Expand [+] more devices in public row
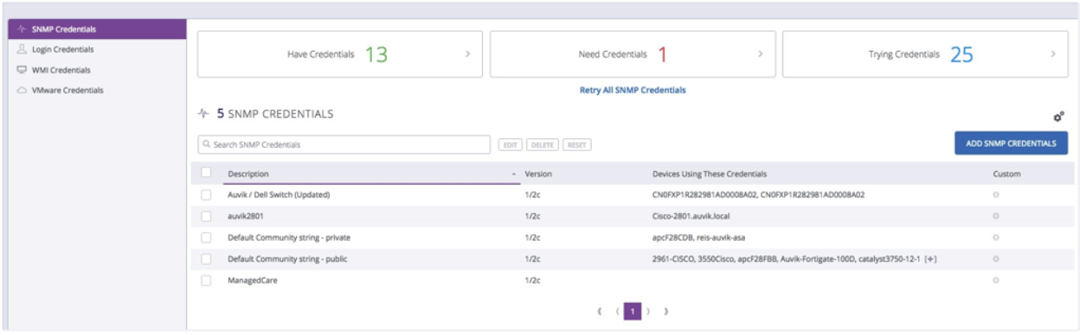This screenshot has width=1080, height=335. point(930,259)
